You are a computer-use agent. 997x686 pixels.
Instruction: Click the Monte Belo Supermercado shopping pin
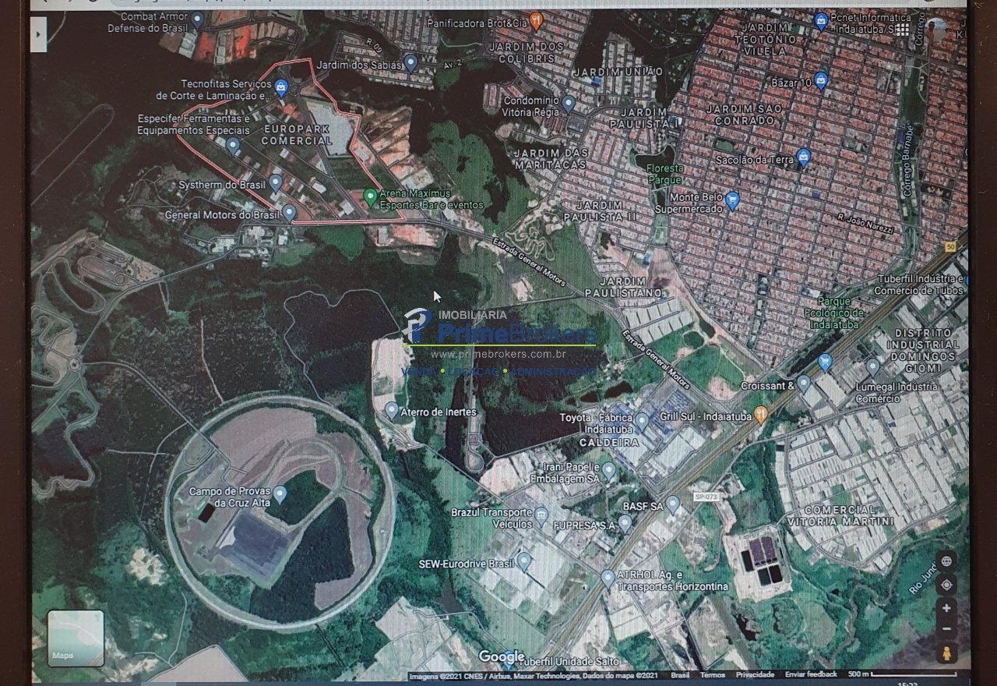tap(731, 201)
